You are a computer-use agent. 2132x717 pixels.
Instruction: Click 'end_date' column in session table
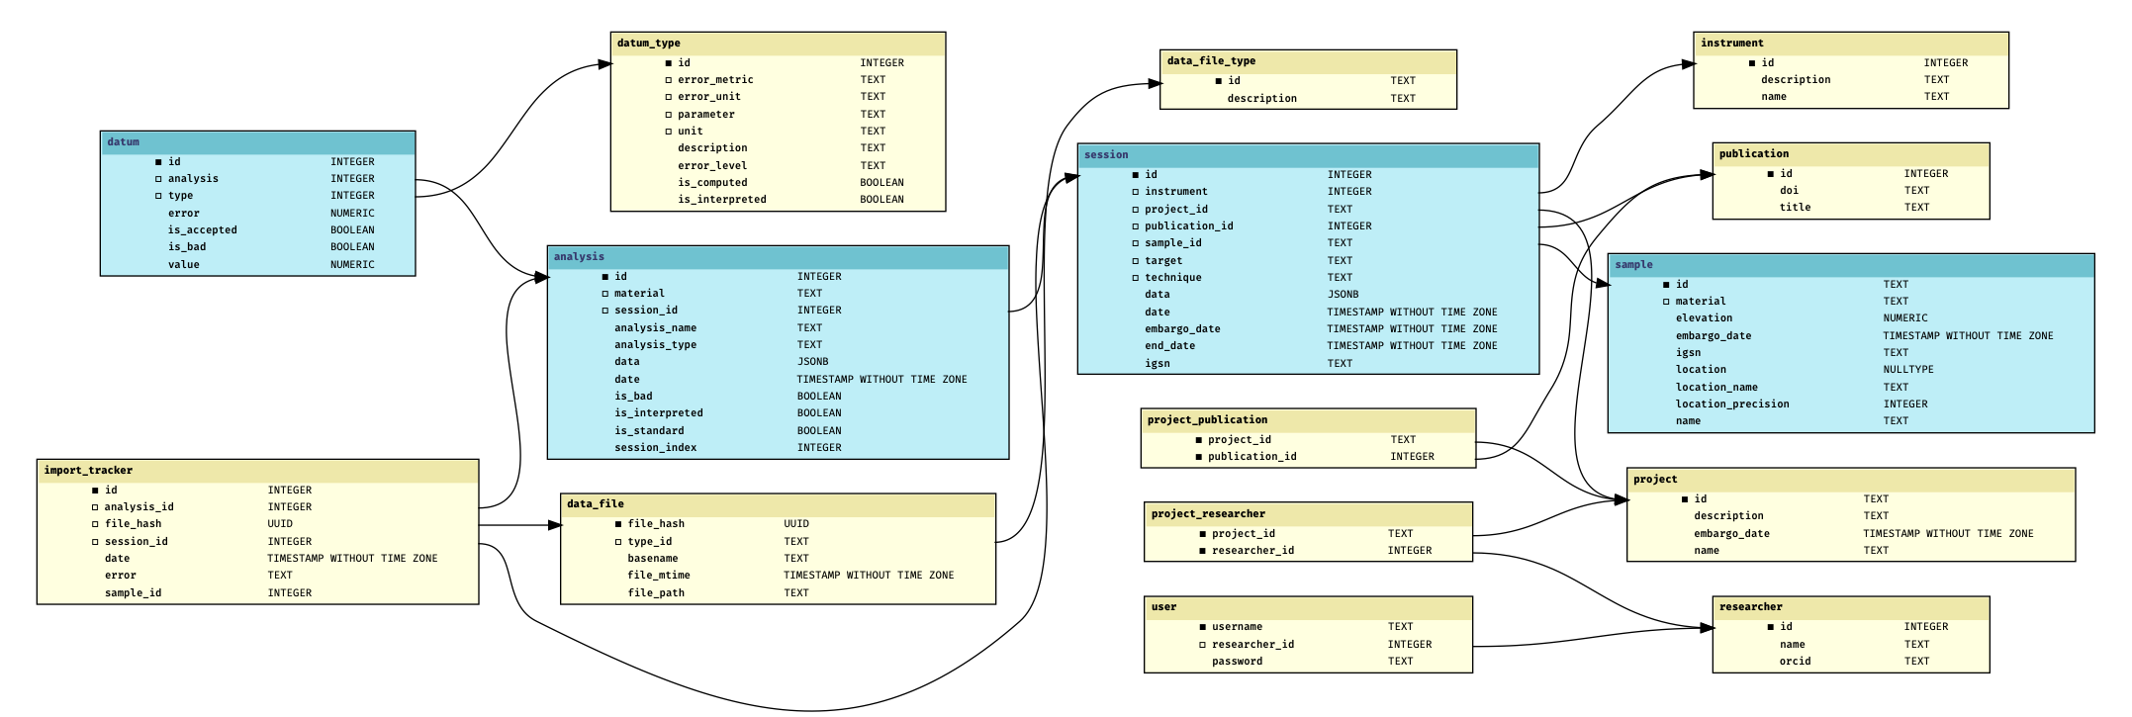1170,346
